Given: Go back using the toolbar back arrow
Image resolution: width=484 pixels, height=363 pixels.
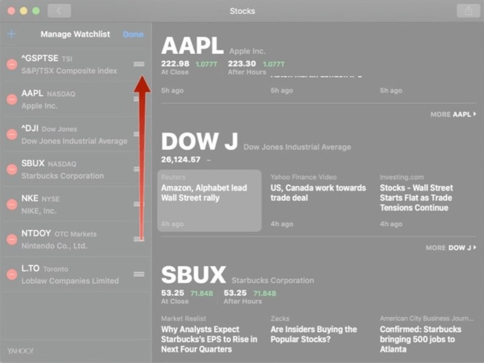Looking at the screenshot, I should pyautogui.click(x=59, y=11).
